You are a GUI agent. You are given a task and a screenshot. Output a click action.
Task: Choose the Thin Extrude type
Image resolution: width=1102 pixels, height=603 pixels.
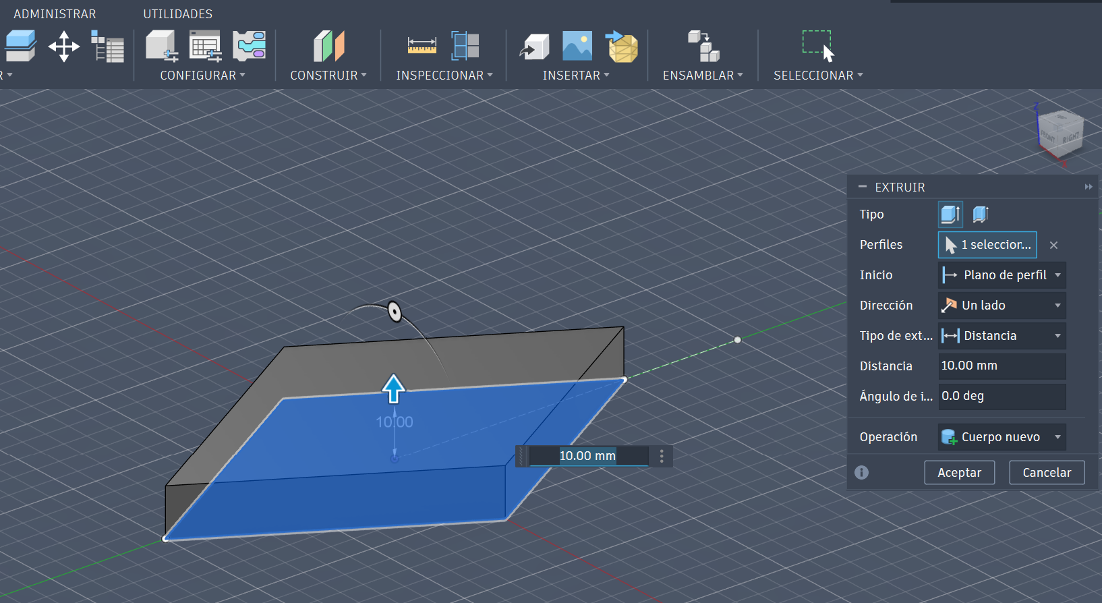tap(980, 214)
